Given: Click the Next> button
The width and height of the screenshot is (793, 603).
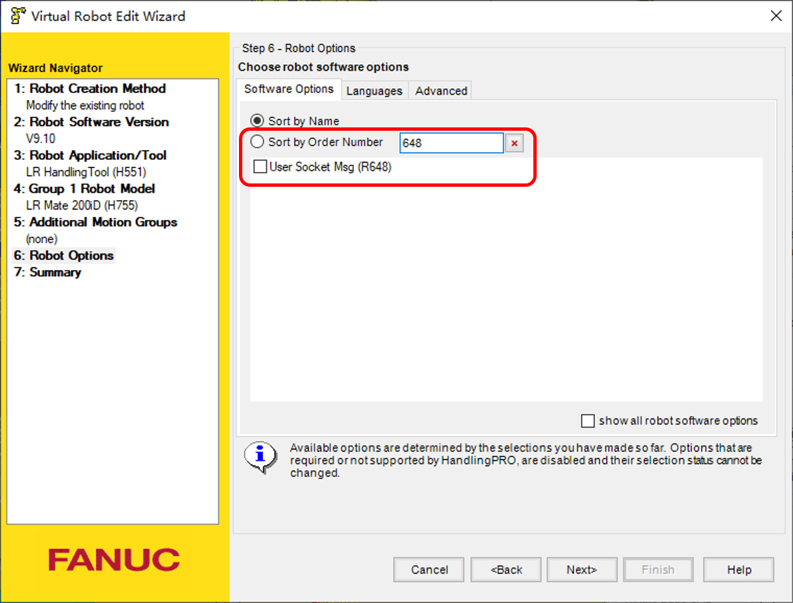Looking at the screenshot, I should (x=581, y=570).
